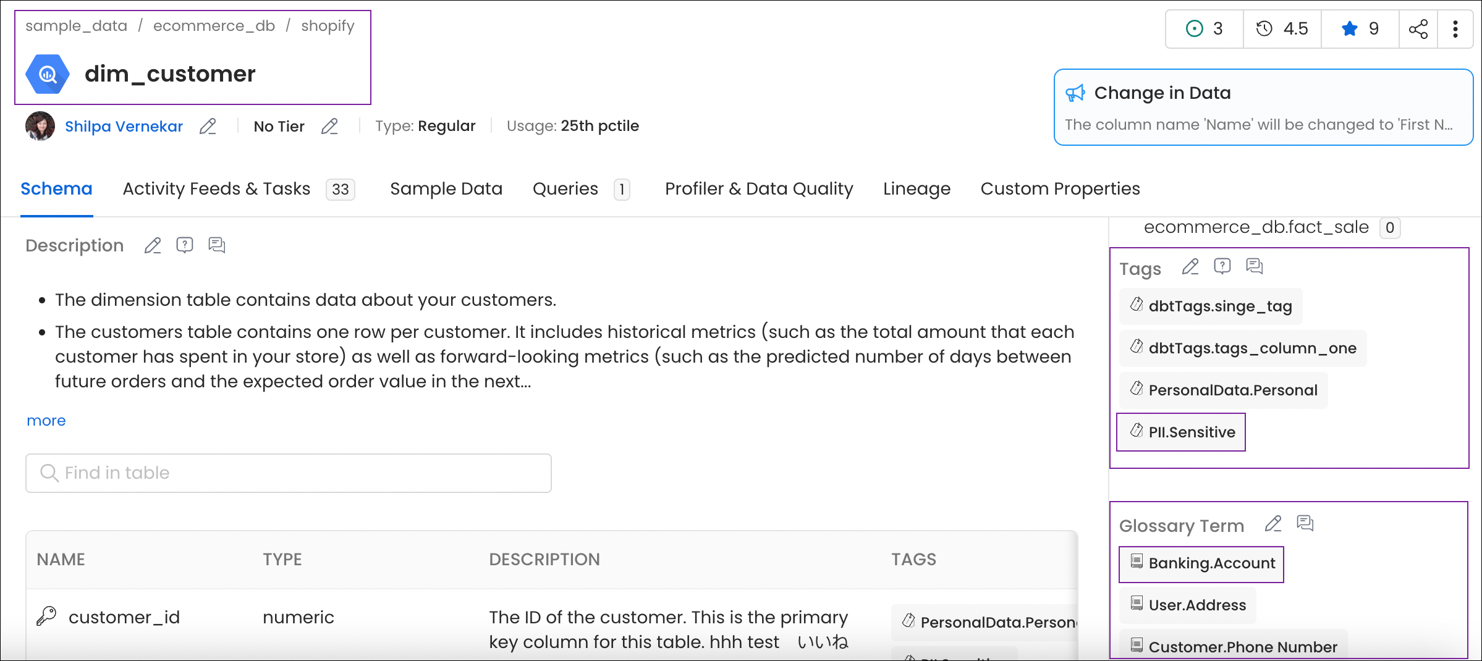Open the Activity Feeds & Tasks tab

[x=216, y=188]
